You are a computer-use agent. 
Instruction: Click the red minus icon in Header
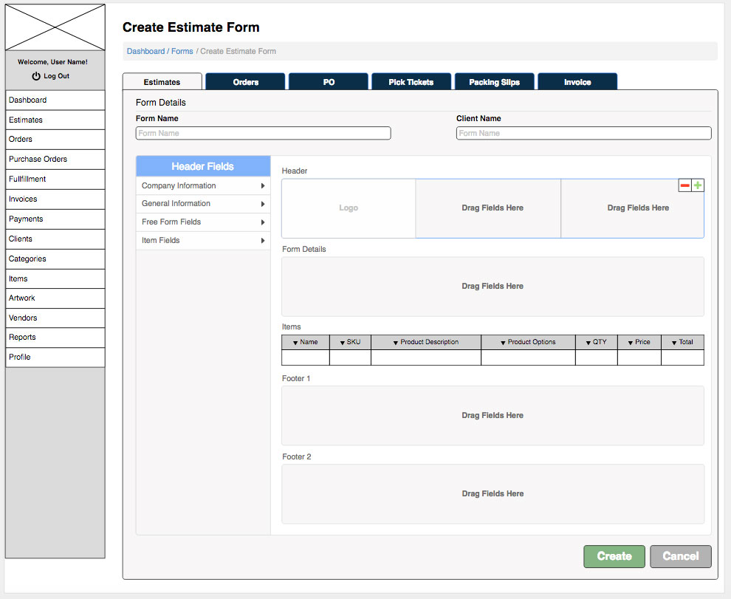[685, 185]
